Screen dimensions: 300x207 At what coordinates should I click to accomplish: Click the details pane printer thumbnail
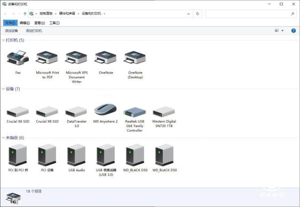pyautogui.click(x=13, y=198)
